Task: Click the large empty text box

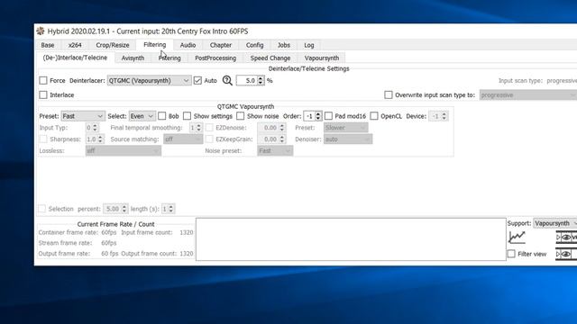Action: 351,239
